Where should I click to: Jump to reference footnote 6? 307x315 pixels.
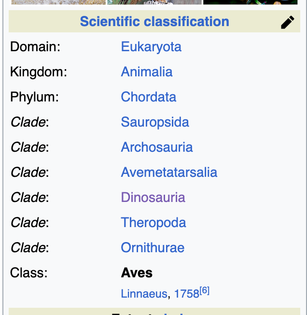coord(205,291)
